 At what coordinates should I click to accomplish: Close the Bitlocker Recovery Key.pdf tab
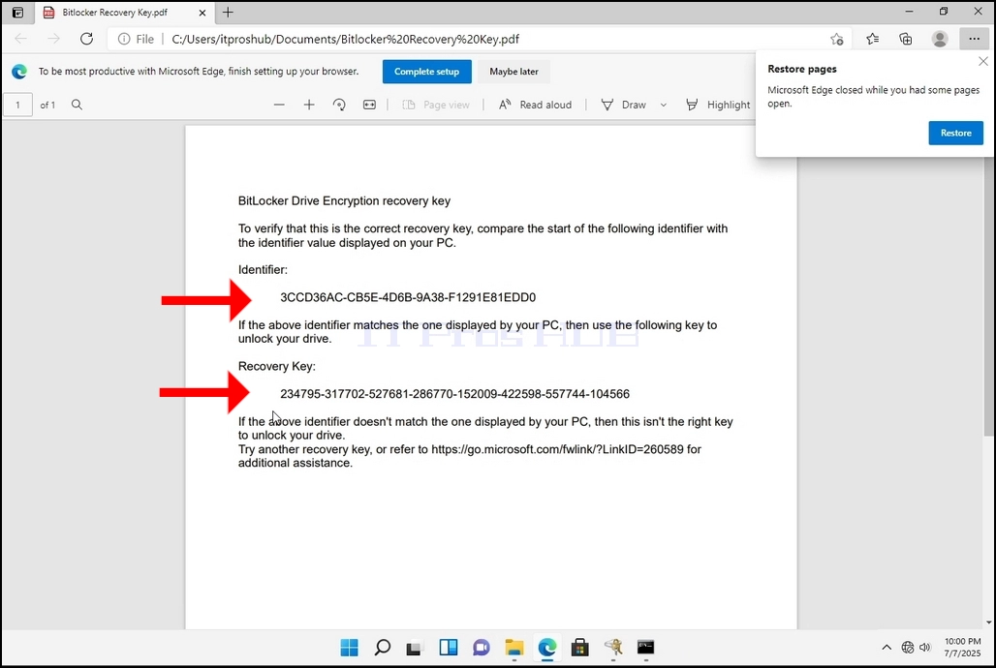[202, 12]
